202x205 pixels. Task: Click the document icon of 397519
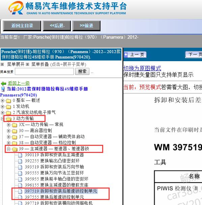coord(20,191)
